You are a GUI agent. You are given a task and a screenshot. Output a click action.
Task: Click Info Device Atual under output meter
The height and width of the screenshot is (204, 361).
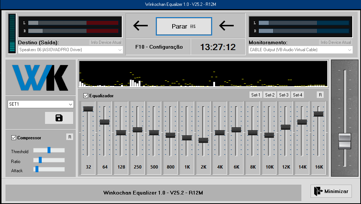coord(106,42)
